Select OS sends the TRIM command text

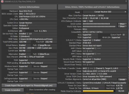click(31, 63)
